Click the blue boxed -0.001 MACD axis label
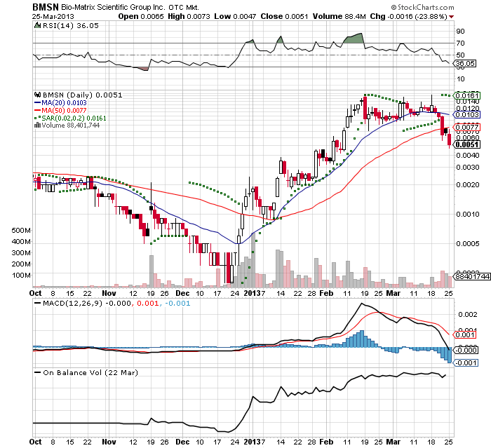The width and height of the screenshot is (491, 448). [x=466, y=363]
